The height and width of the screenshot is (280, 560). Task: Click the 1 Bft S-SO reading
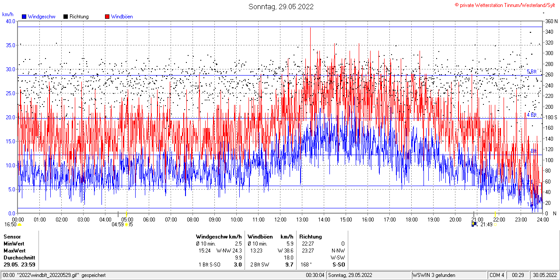pyautogui.click(x=210, y=265)
